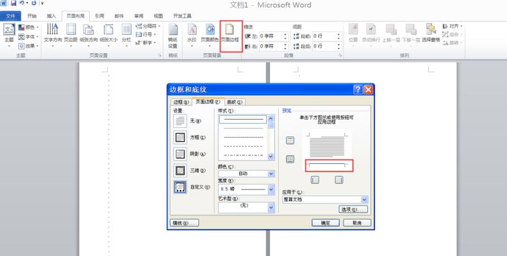507x256 pixels.
Task: Click the Save icon in quick access toolbar
Action: (13, 3)
